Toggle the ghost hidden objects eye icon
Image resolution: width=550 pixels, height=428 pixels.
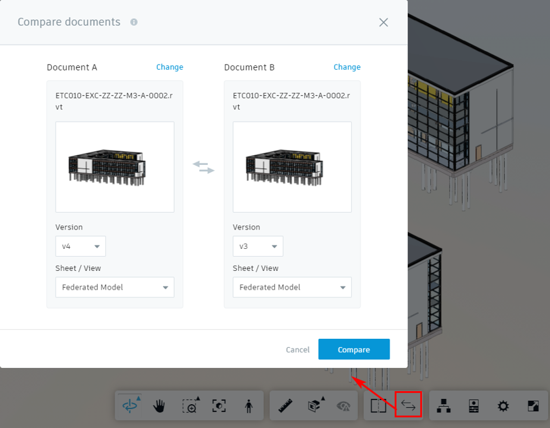click(344, 406)
